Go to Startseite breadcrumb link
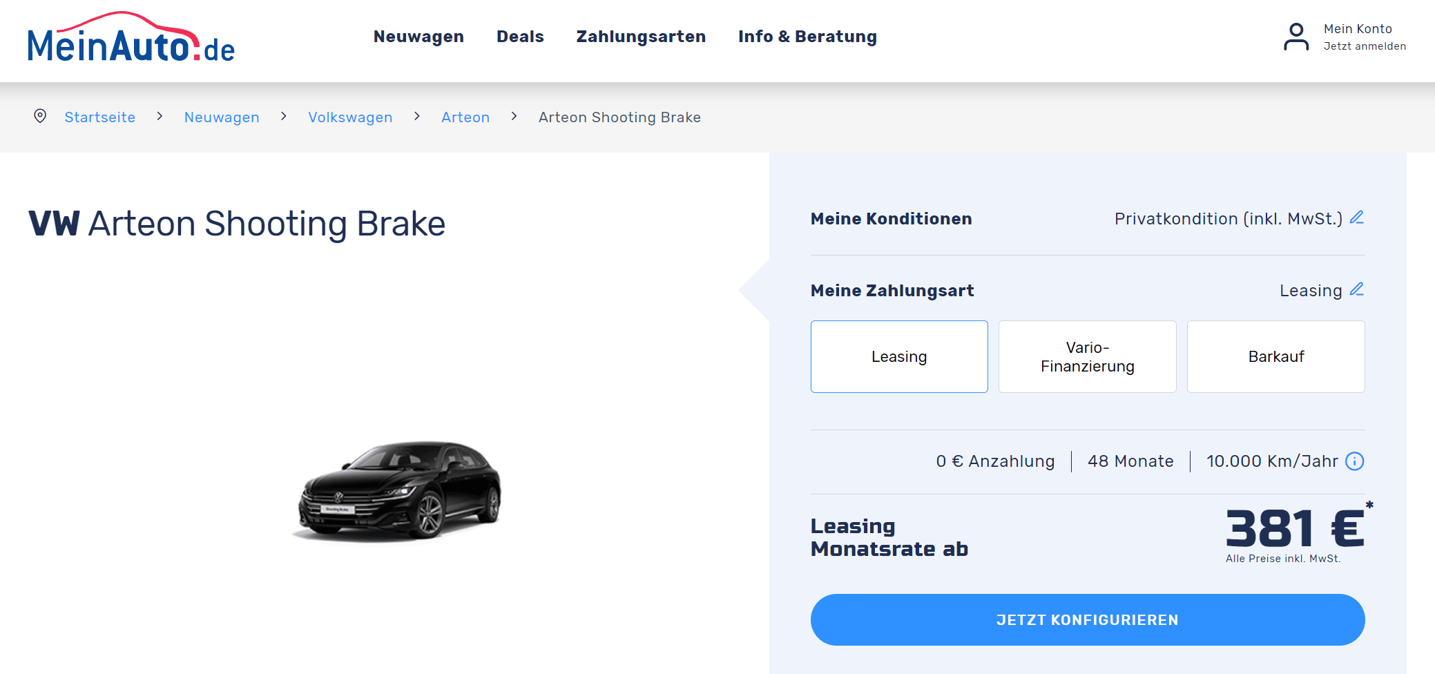The width and height of the screenshot is (1435, 674). coord(100,117)
